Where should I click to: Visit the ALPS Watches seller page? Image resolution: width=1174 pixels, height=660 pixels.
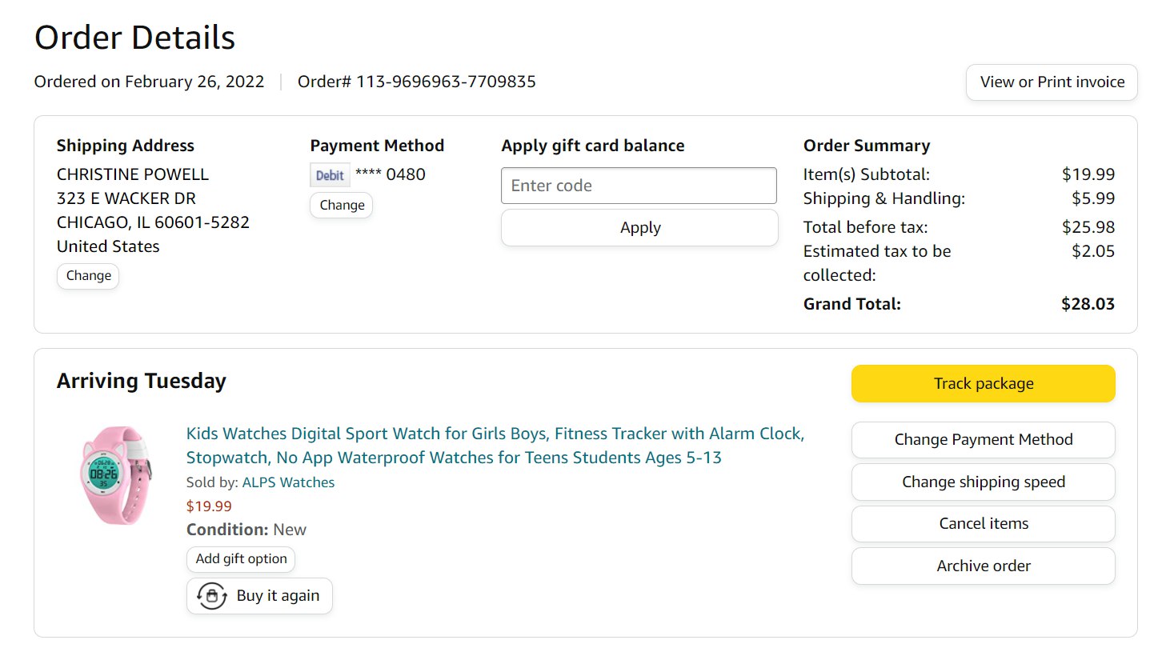(288, 482)
